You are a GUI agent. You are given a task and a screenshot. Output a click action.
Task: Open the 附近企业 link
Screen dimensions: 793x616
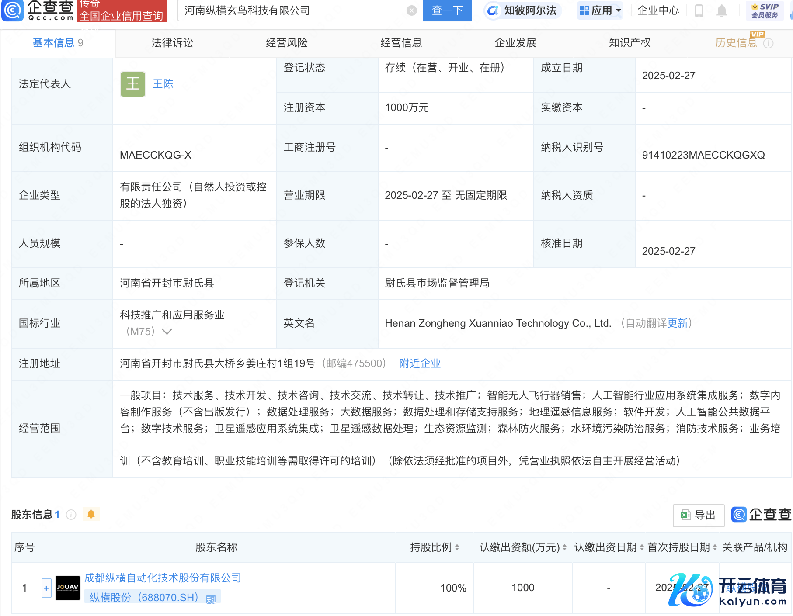420,363
